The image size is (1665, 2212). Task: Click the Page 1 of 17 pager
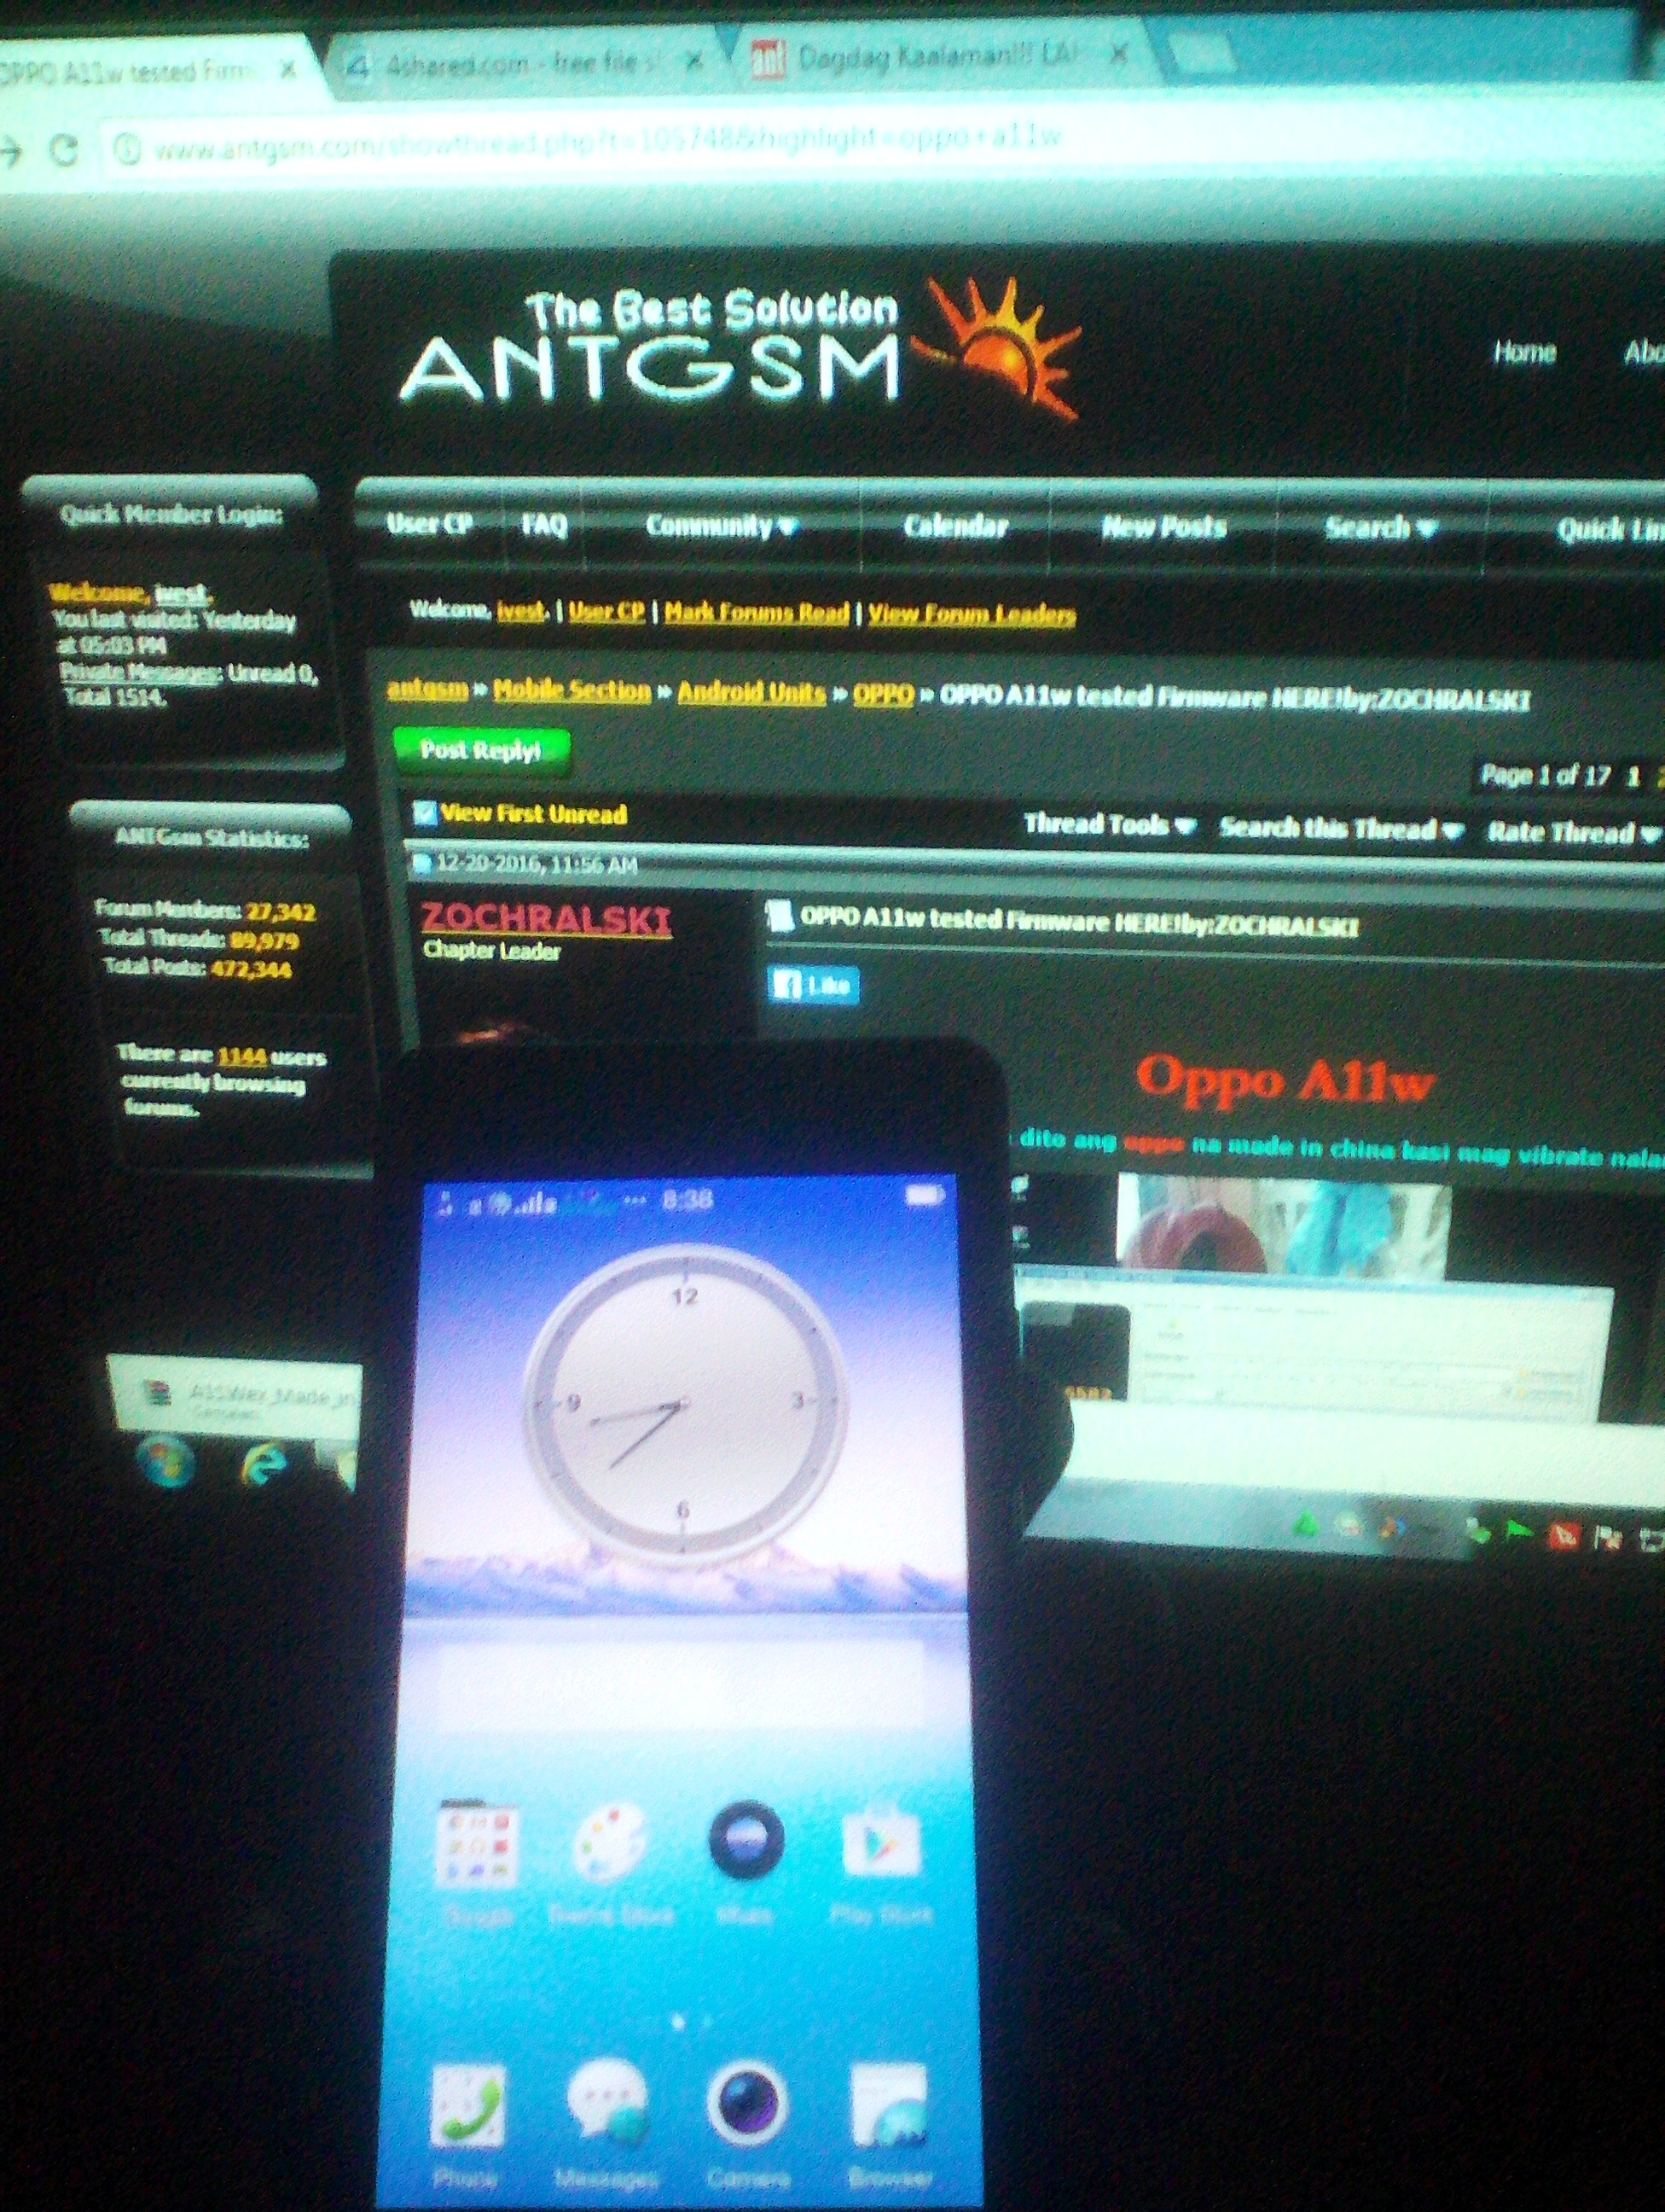(1545, 775)
